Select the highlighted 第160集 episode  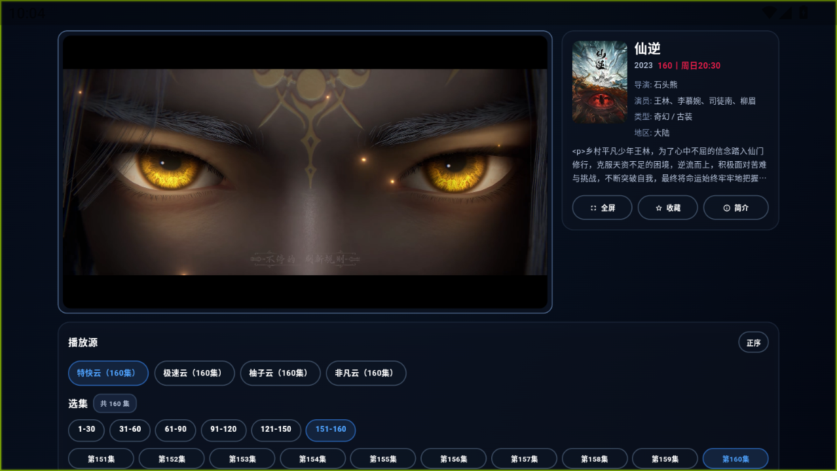point(735,459)
